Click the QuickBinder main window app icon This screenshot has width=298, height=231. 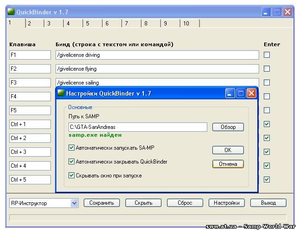(x=11, y=12)
